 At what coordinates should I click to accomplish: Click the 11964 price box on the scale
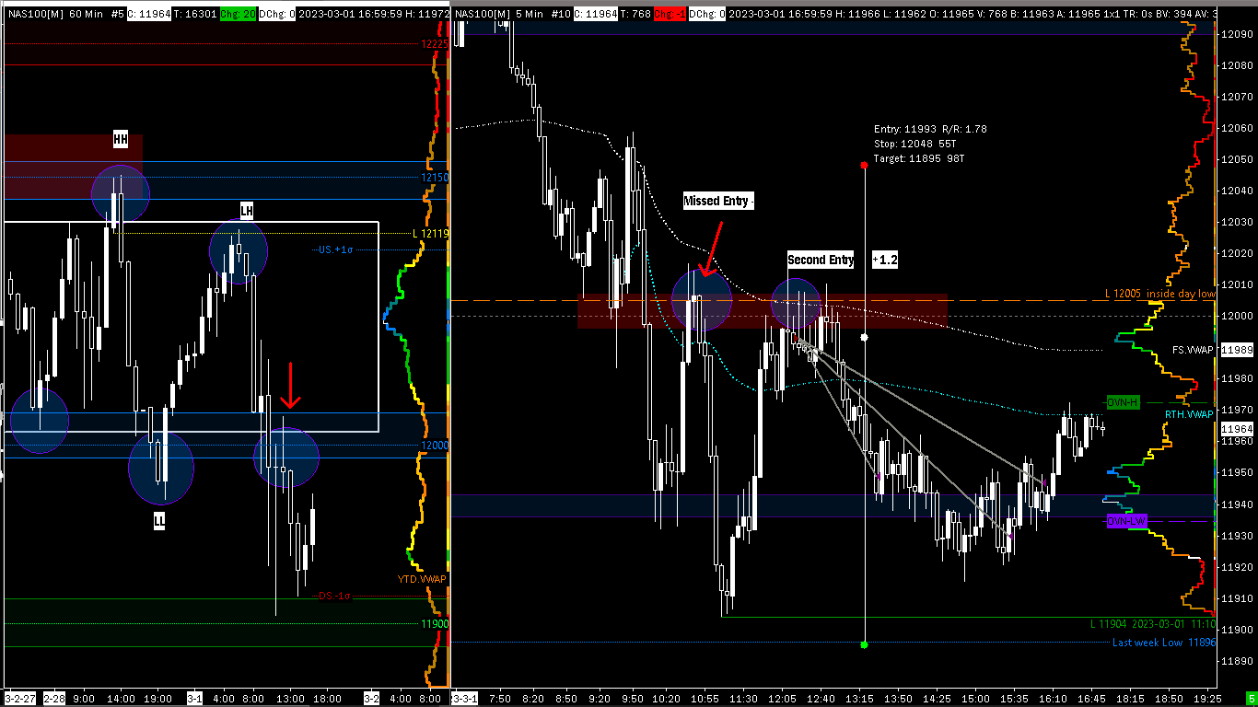1236,429
